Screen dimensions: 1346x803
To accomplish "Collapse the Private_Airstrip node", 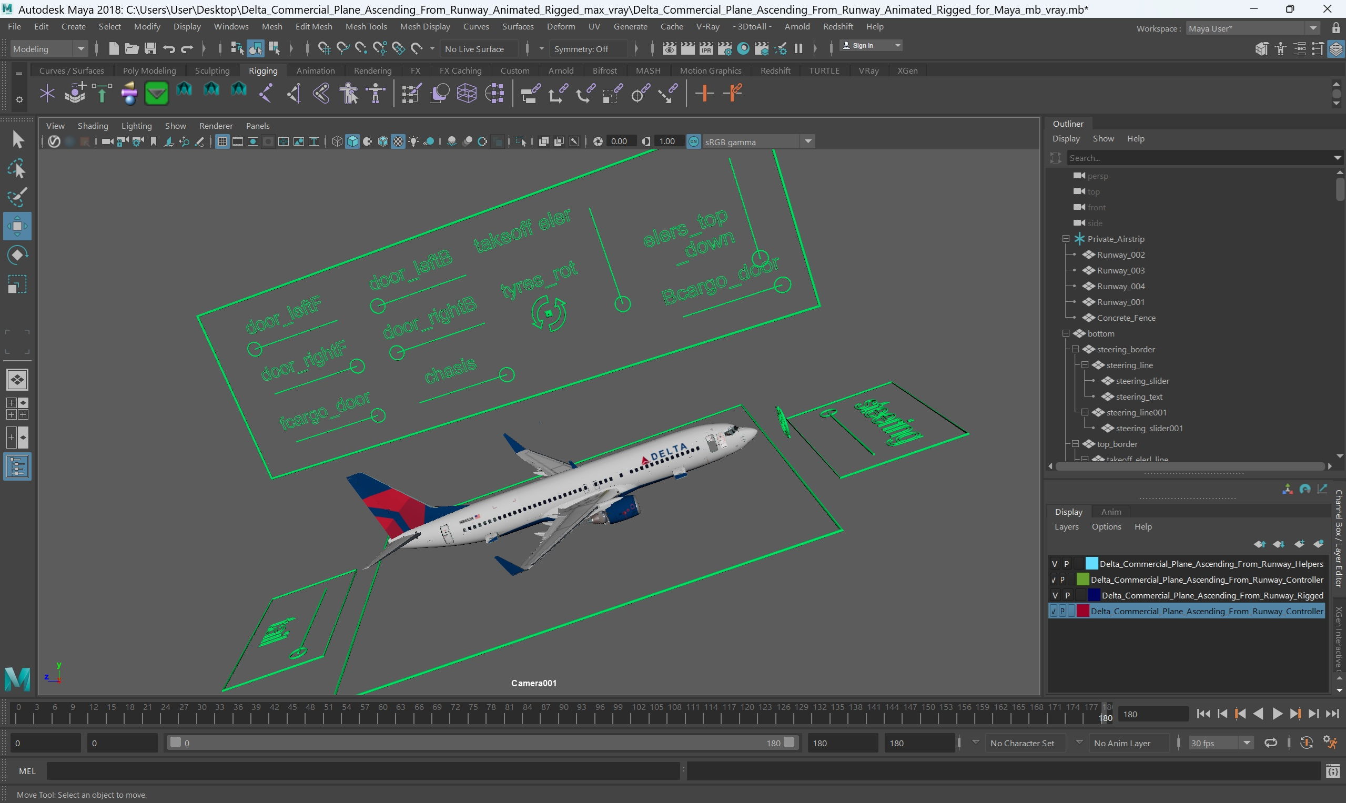I will (1066, 239).
